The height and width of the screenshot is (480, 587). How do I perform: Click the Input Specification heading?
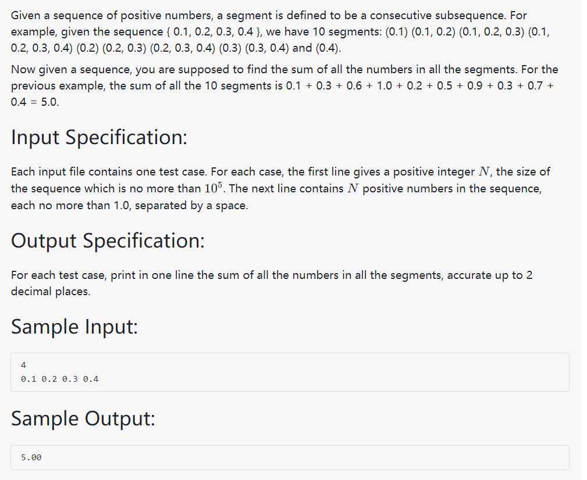pos(99,137)
